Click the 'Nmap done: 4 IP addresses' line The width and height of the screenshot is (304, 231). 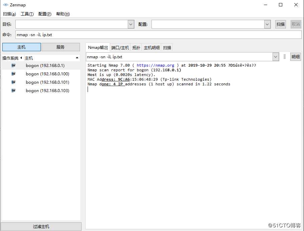159,84
